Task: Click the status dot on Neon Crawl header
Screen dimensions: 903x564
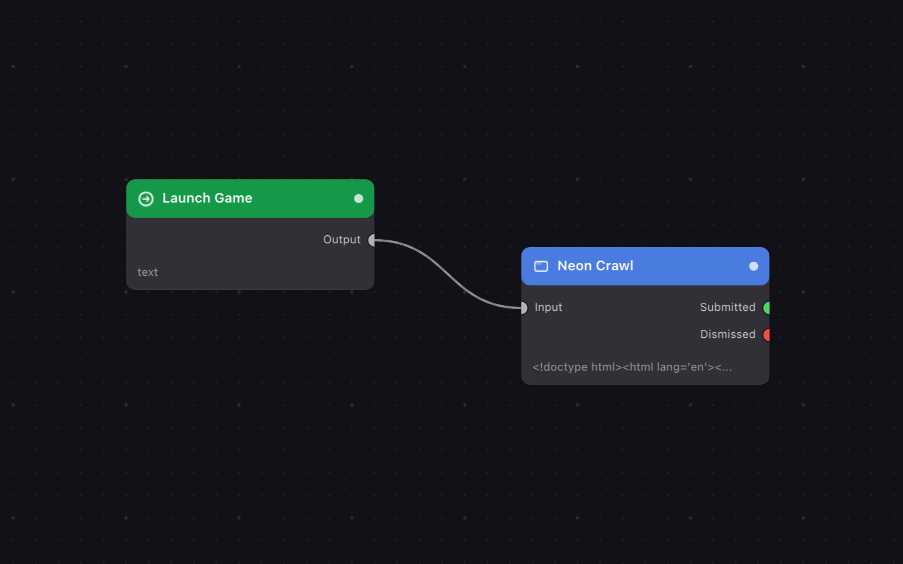Action: coord(753,266)
